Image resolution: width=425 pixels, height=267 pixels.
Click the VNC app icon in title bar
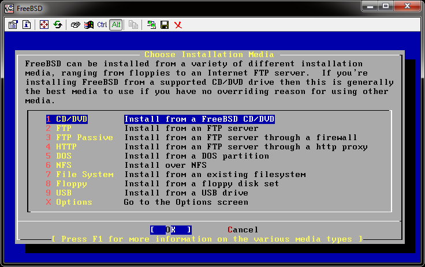coord(9,9)
